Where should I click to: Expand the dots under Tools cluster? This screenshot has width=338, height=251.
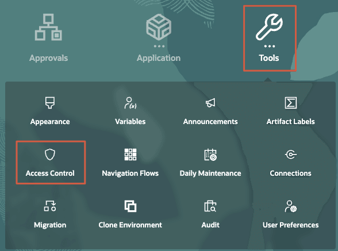pyautogui.click(x=270, y=46)
